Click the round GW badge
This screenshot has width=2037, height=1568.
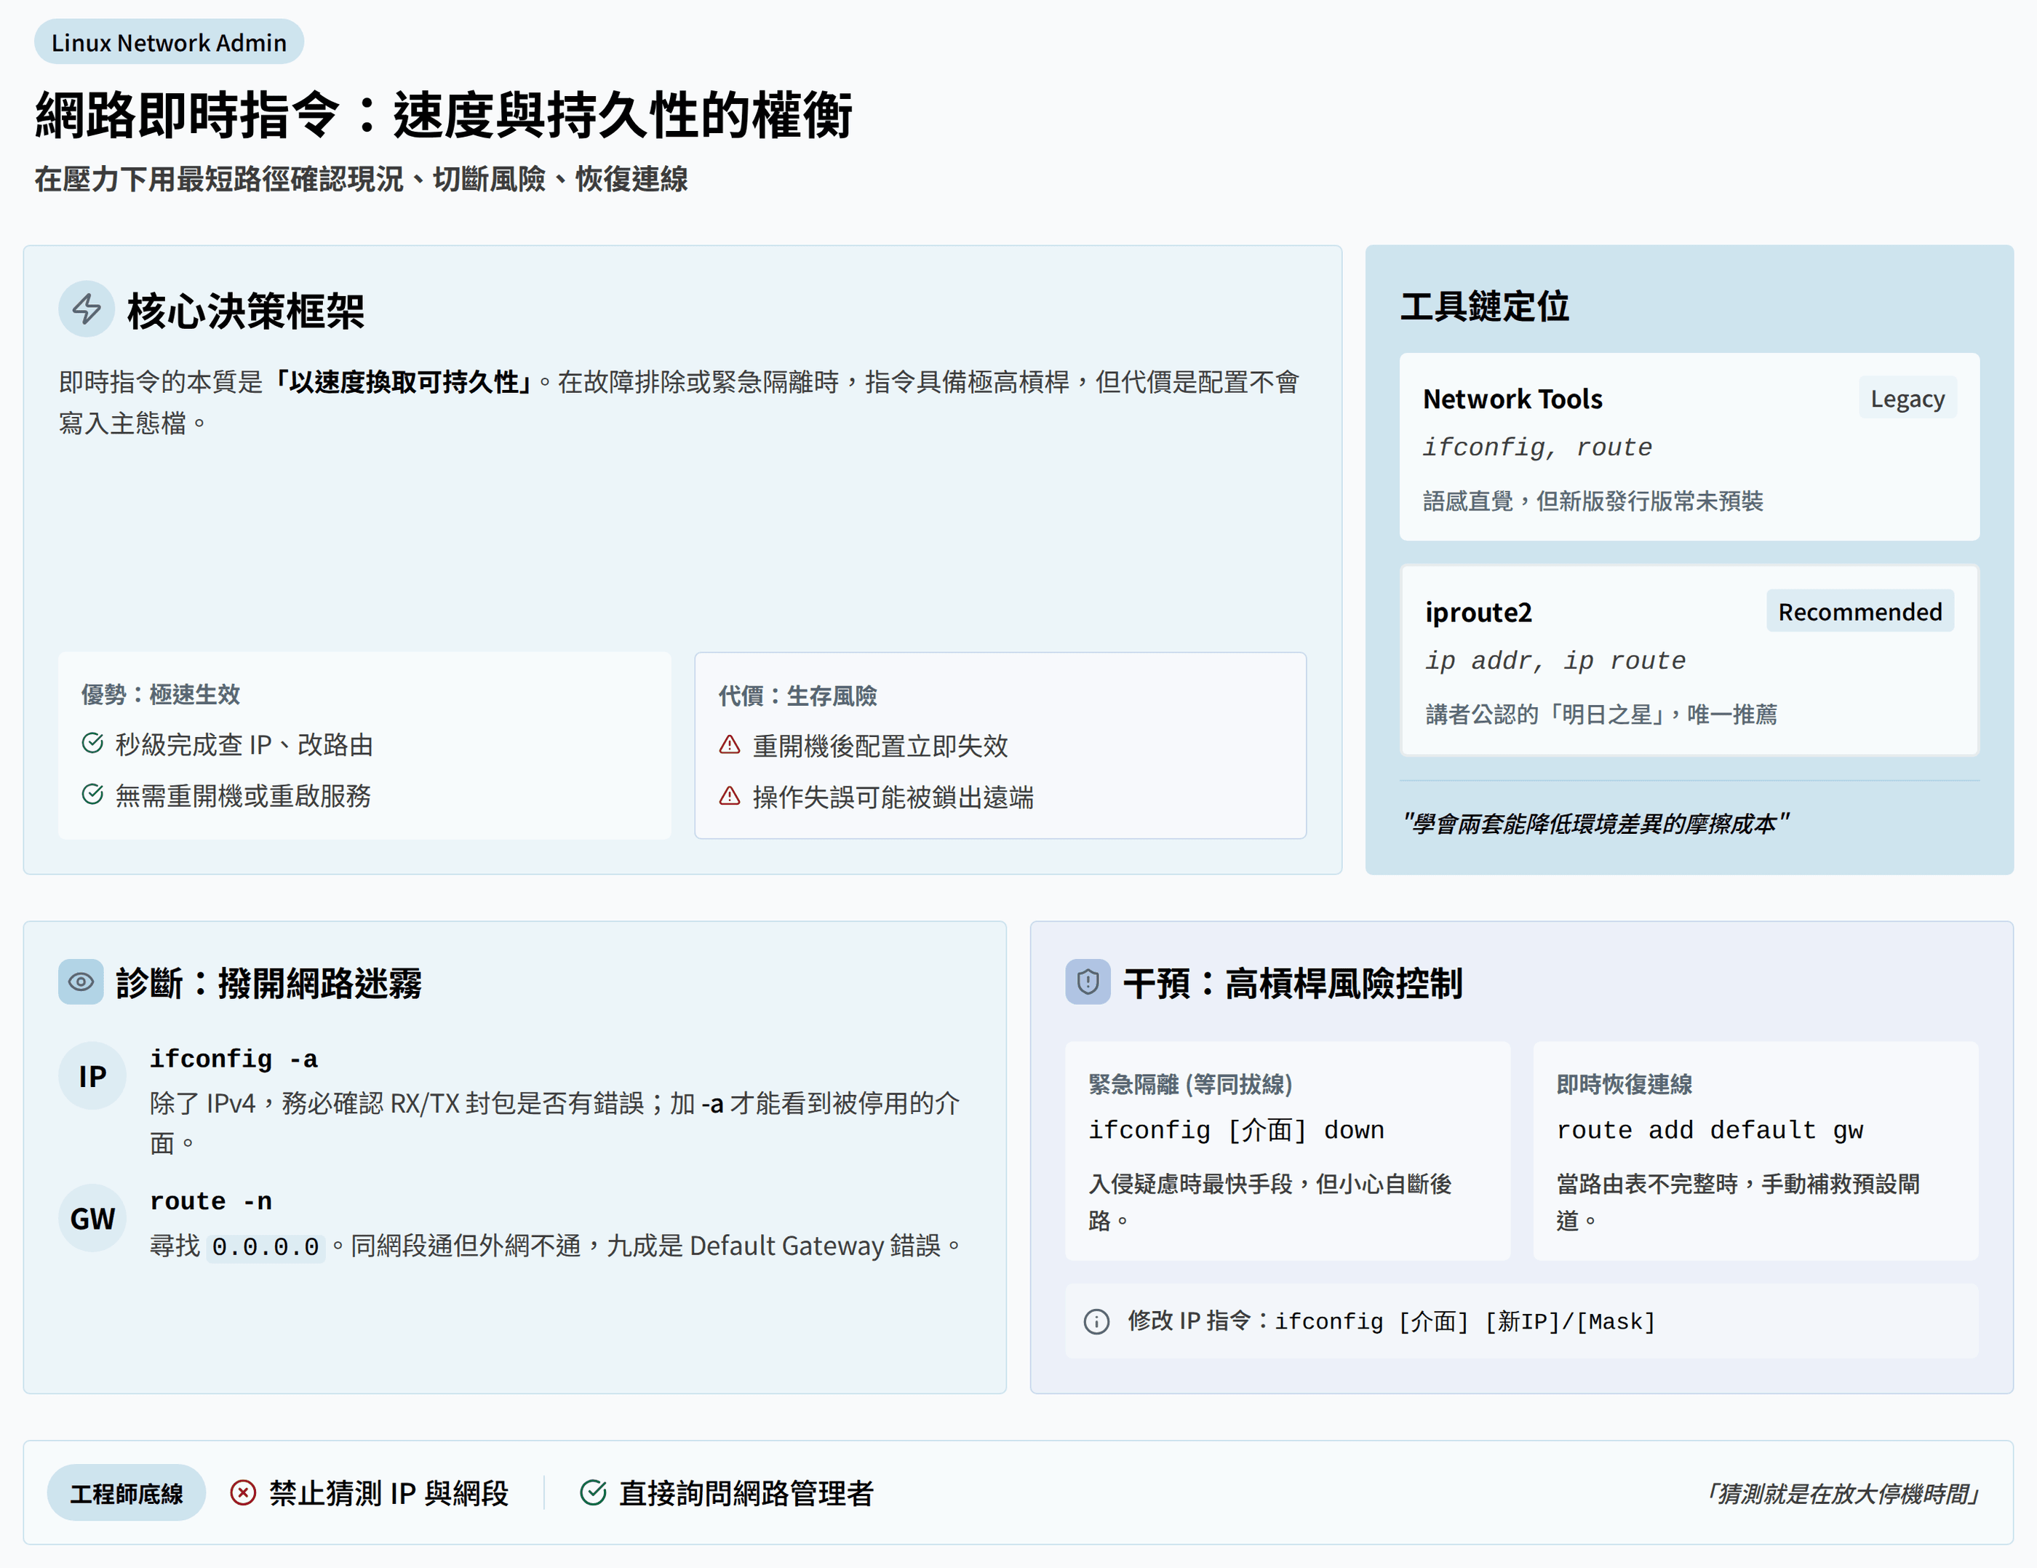(92, 1218)
